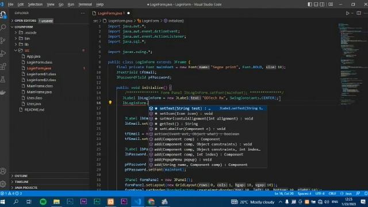Open README.md in the explorer

34,110
